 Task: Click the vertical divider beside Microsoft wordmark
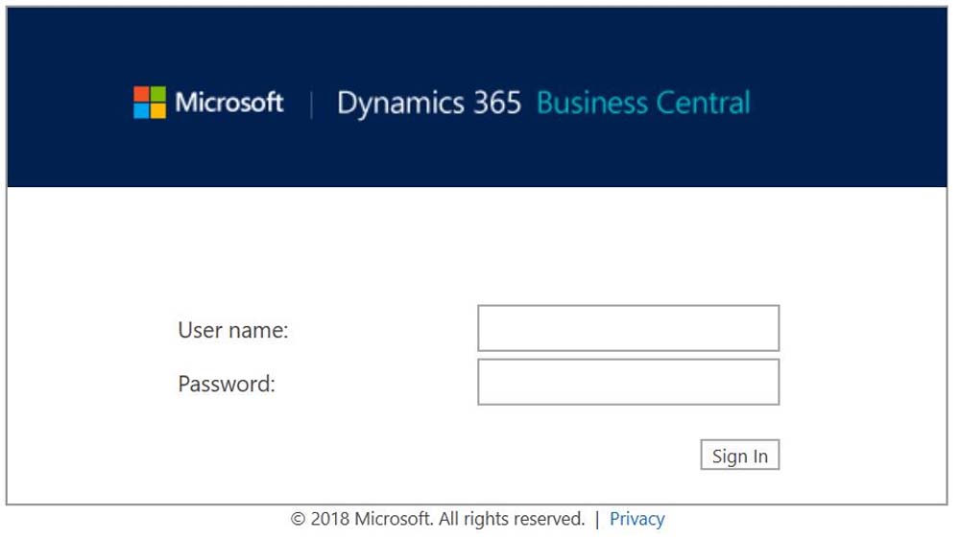(311, 104)
